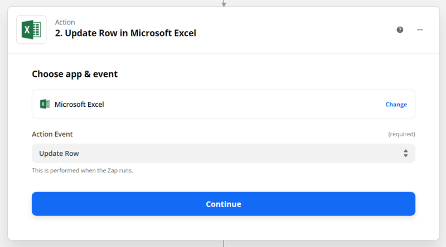The width and height of the screenshot is (446, 247).
Task: Click the "2. Update Row in Microsoft Excel" title
Action: coord(125,33)
